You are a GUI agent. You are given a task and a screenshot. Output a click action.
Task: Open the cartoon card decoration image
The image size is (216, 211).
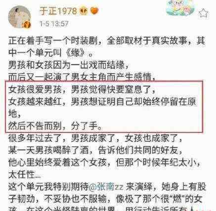tap(180, 8)
